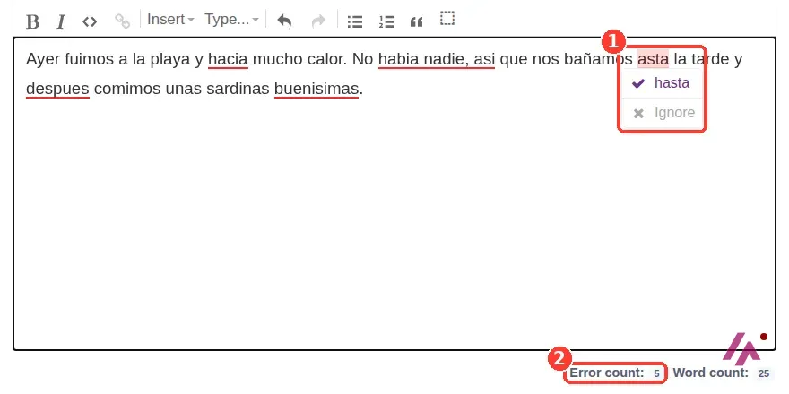Click the underlined word "despues"
789x394 pixels.
57,89
